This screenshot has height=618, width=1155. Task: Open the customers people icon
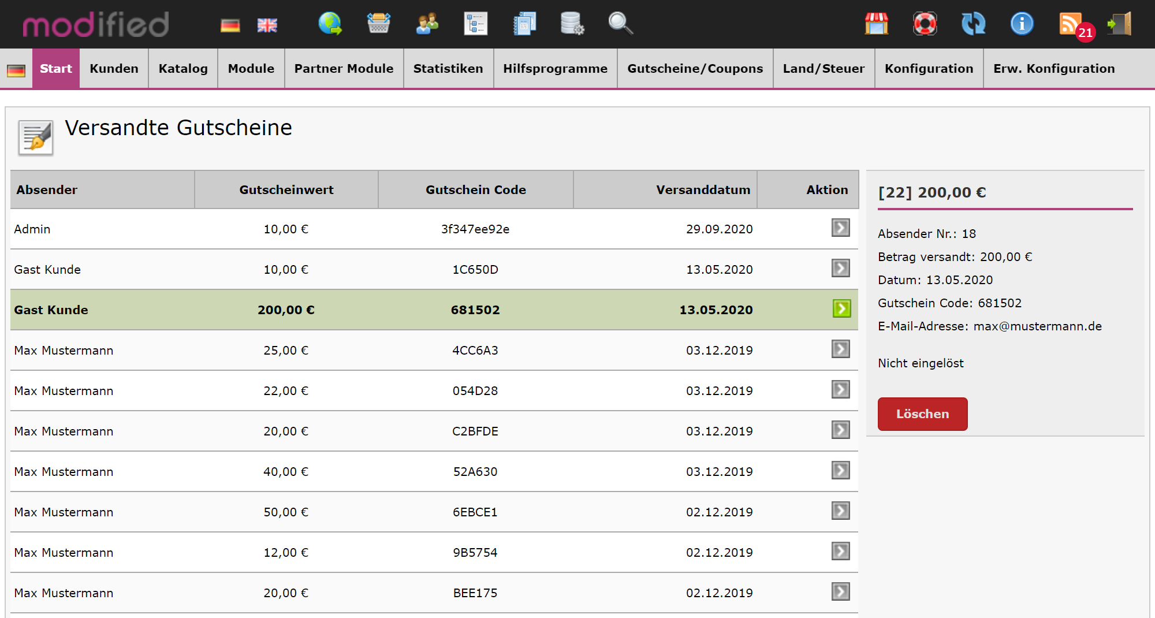click(427, 24)
